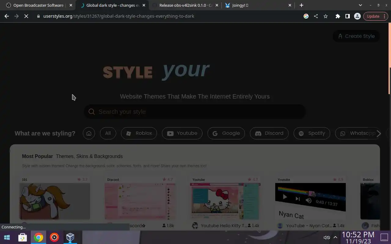Open Microsoft Store from taskbar
Viewport: 391px width, 244px height.
coord(23,237)
